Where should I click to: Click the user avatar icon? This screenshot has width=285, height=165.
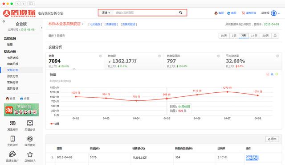pyautogui.click(x=273, y=13)
